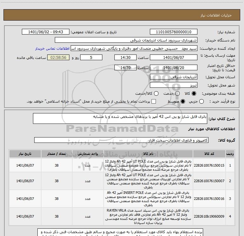Click row 1 product name صبا باطری UT POLE
The image size is (244, 236).
coord(148,165)
